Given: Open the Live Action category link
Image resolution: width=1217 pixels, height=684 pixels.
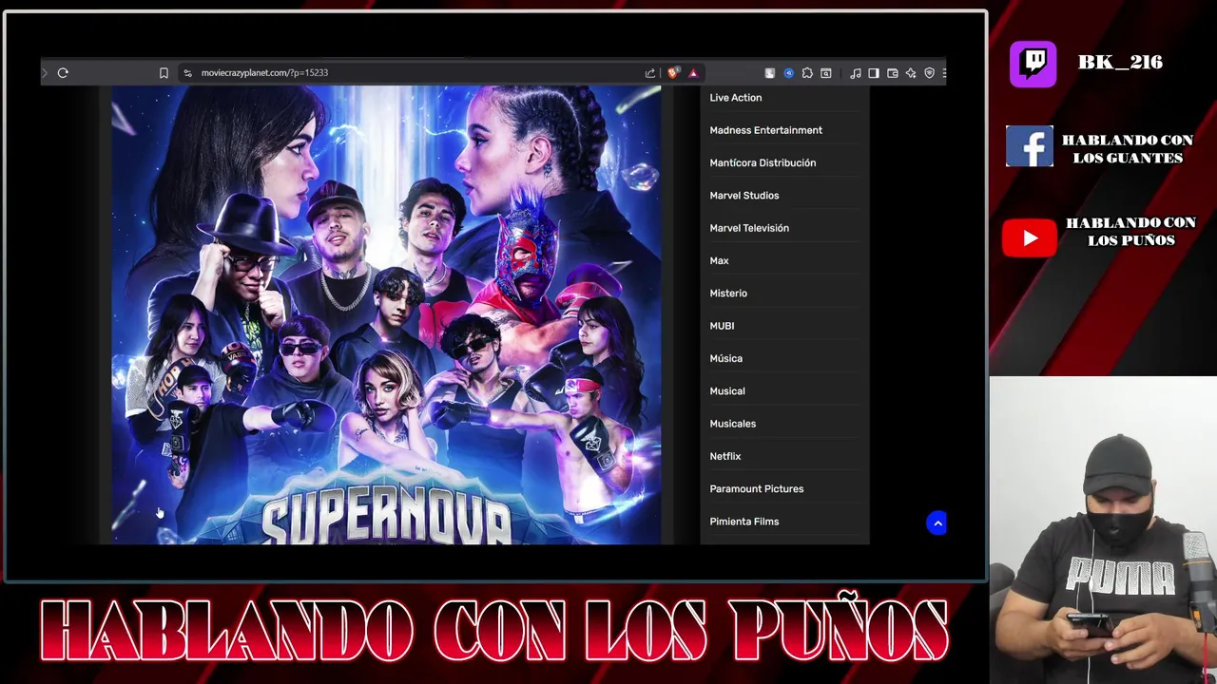Looking at the screenshot, I should [735, 98].
